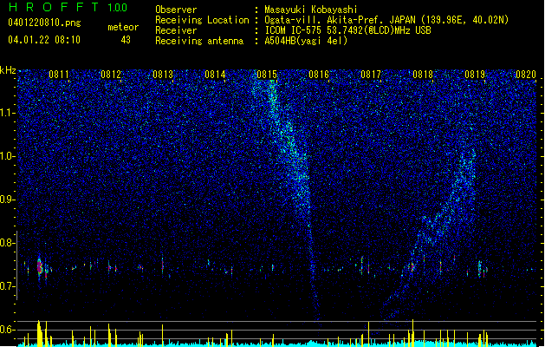The width and height of the screenshot is (545, 347).
Task: Click the 0814 time marker
Action: point(215,75)
